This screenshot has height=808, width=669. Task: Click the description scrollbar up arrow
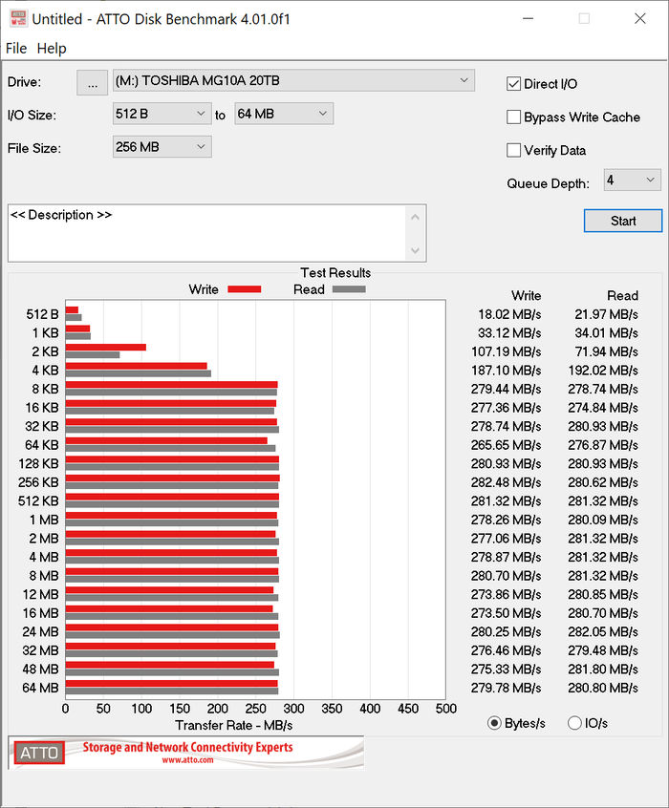coord(415,217)
